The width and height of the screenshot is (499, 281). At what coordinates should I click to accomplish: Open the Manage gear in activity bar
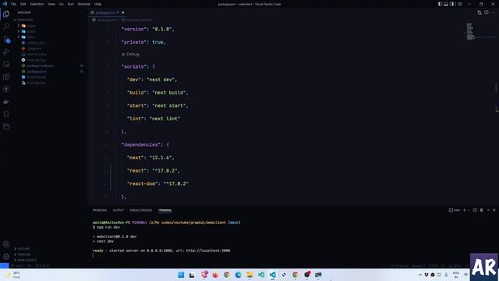pos(6,257)
